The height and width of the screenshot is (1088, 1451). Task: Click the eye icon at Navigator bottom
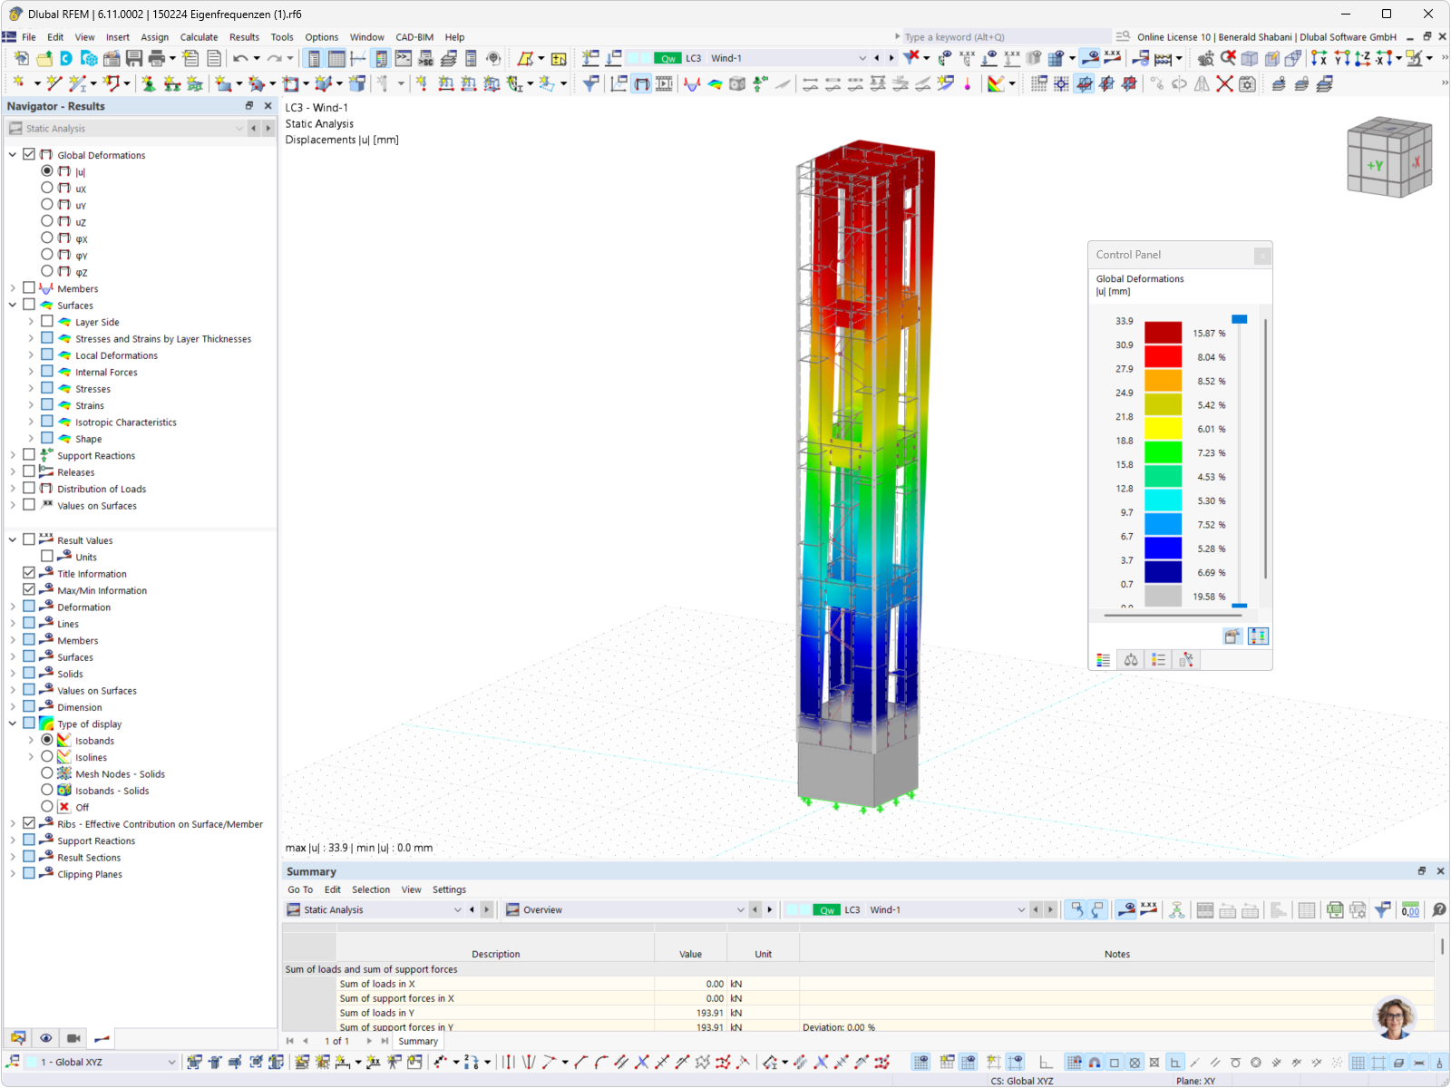[x=46, y=1038]
